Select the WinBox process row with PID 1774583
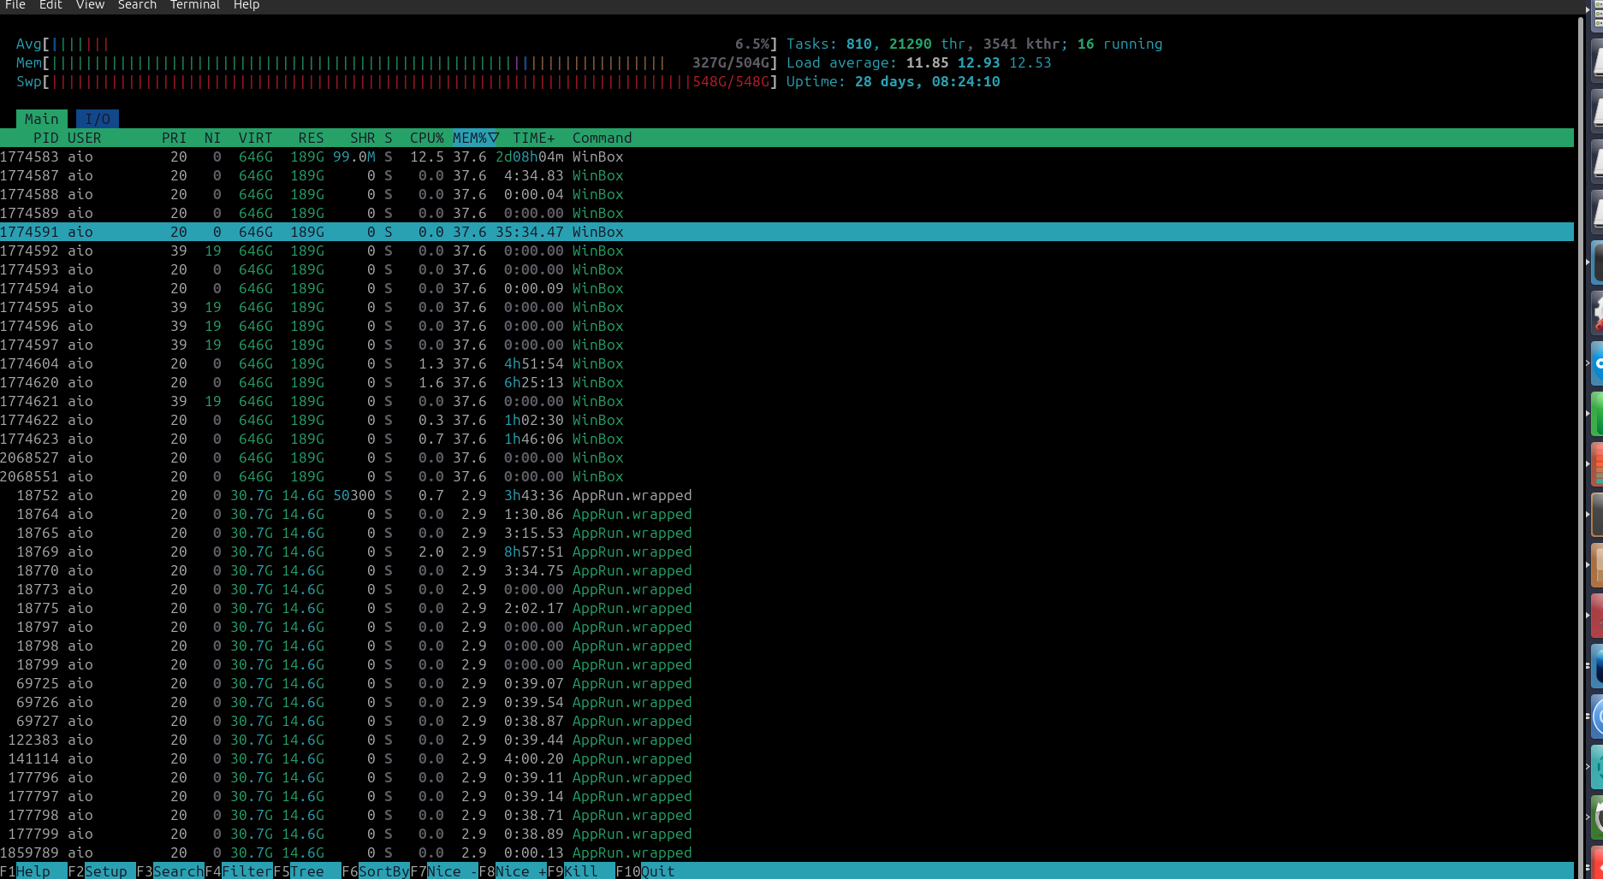This screenshot has width=1603, height=879. point(787,156)
